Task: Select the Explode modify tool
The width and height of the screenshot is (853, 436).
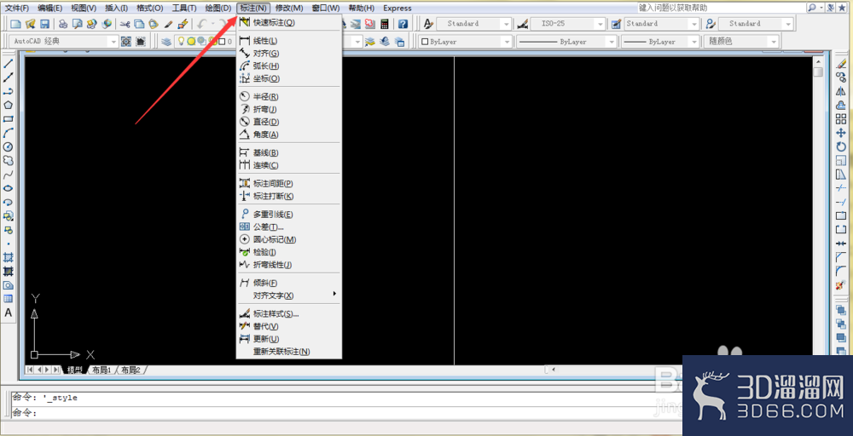Action: (841, 285)
